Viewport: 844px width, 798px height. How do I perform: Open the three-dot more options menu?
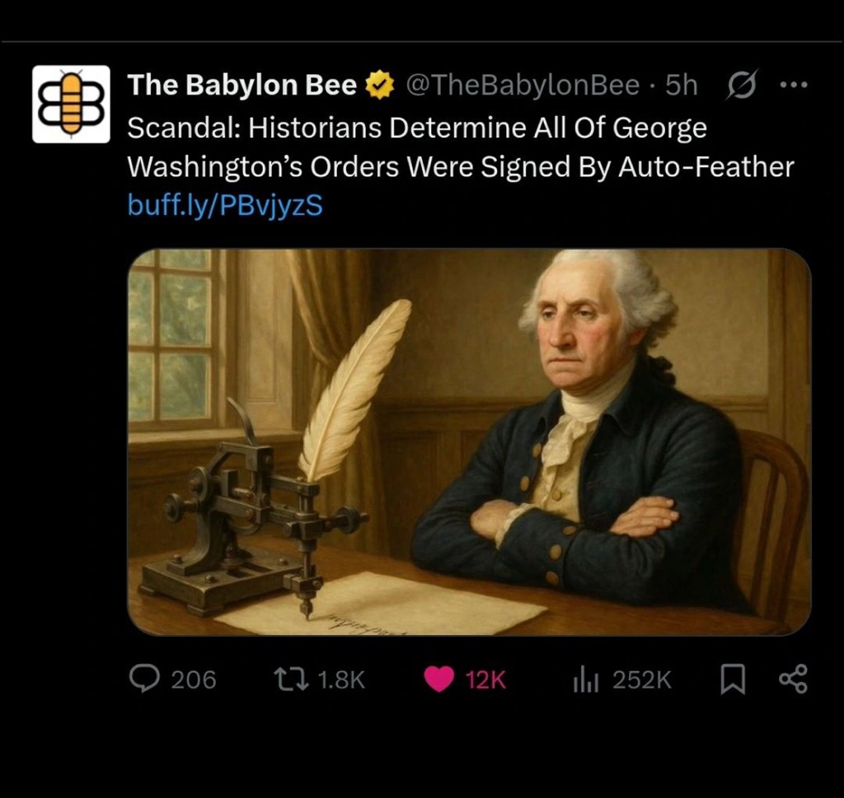pyautogui.click(x=794, y=85)
